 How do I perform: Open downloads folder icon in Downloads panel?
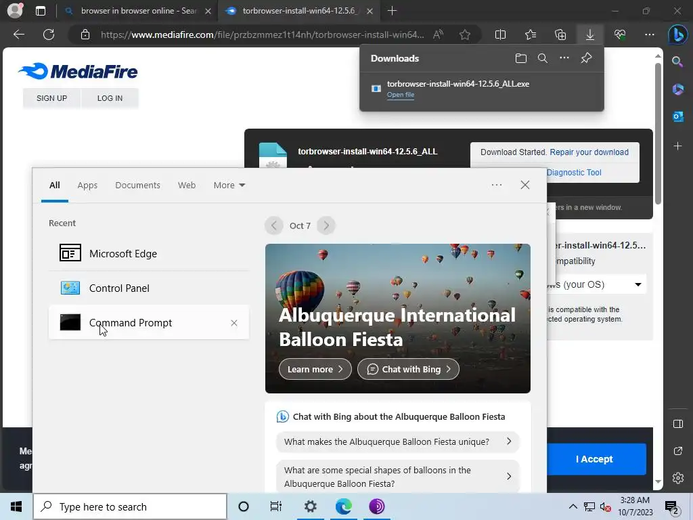click(x=521, y=58)
